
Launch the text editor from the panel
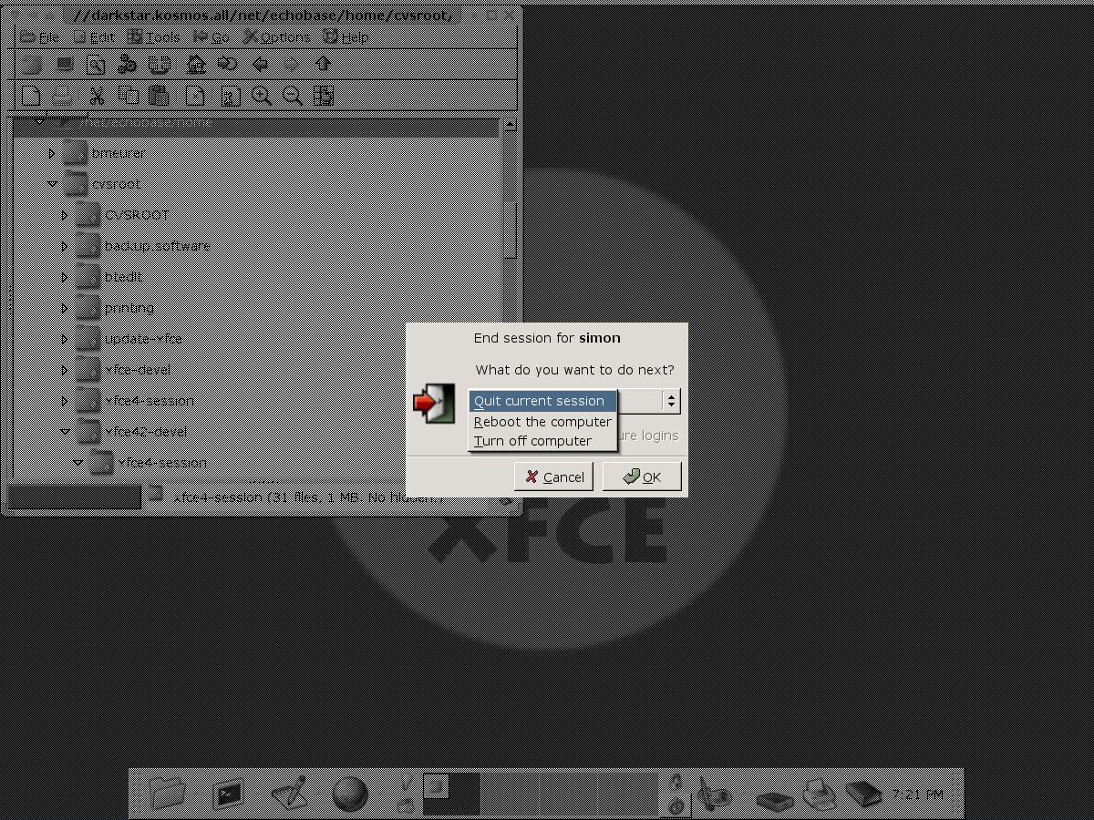pyautogui.click(x=289, y=794)
